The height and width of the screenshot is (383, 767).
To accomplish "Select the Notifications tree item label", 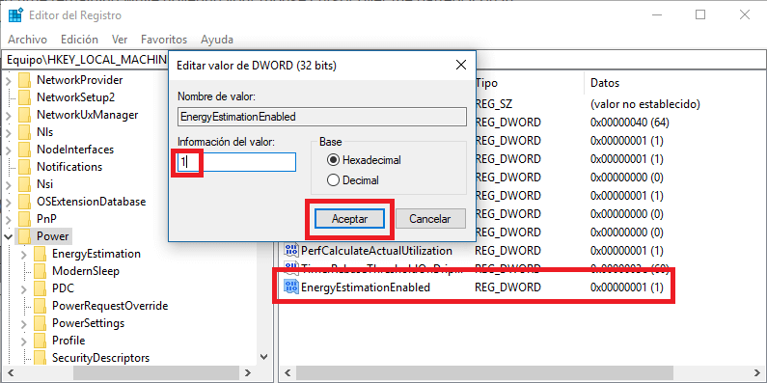I will click(x=69, y=166).
